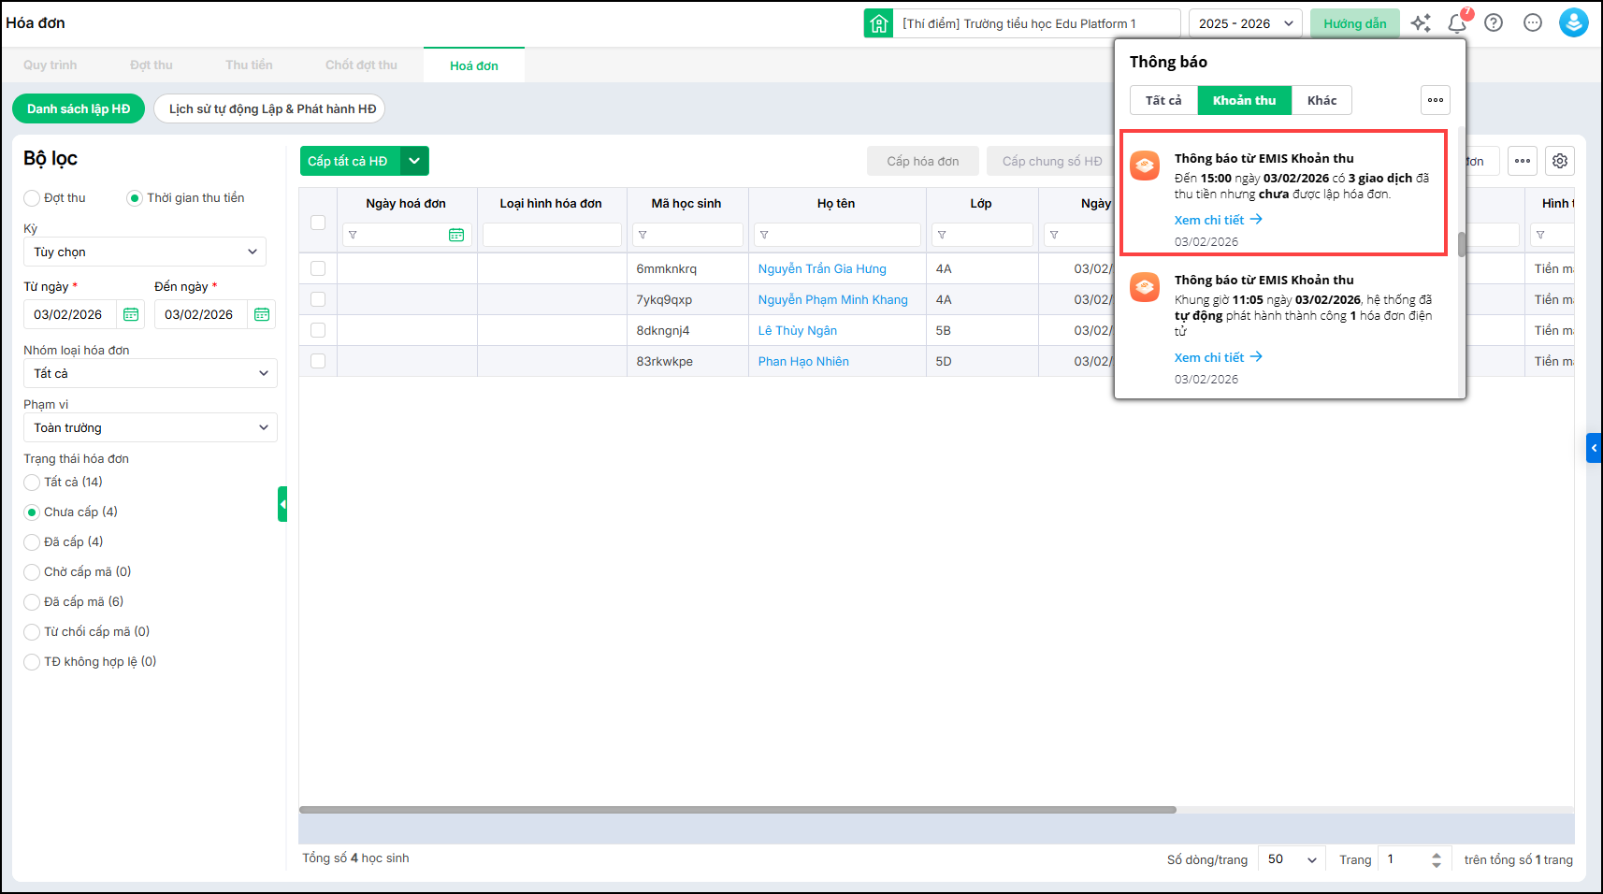1603x894 pixels.
Task: Open table settings gear icon
Action: click(x=1559, y=161)
